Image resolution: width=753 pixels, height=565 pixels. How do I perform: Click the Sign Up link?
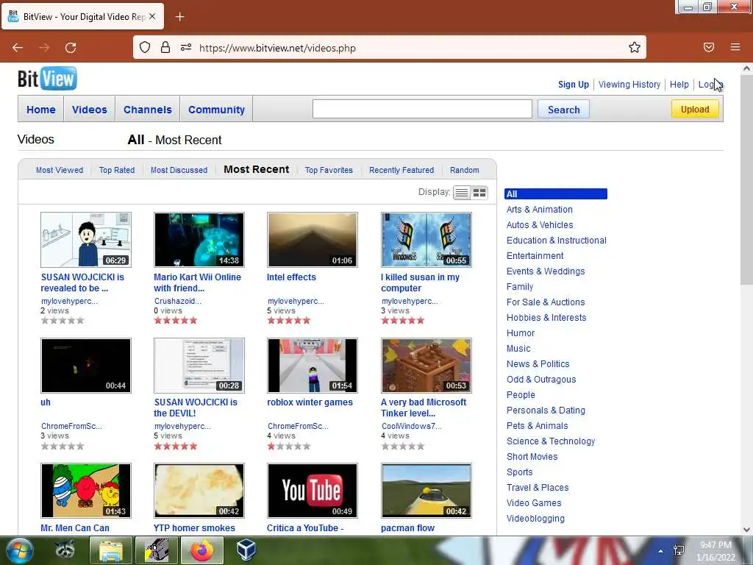click(574, 85)
